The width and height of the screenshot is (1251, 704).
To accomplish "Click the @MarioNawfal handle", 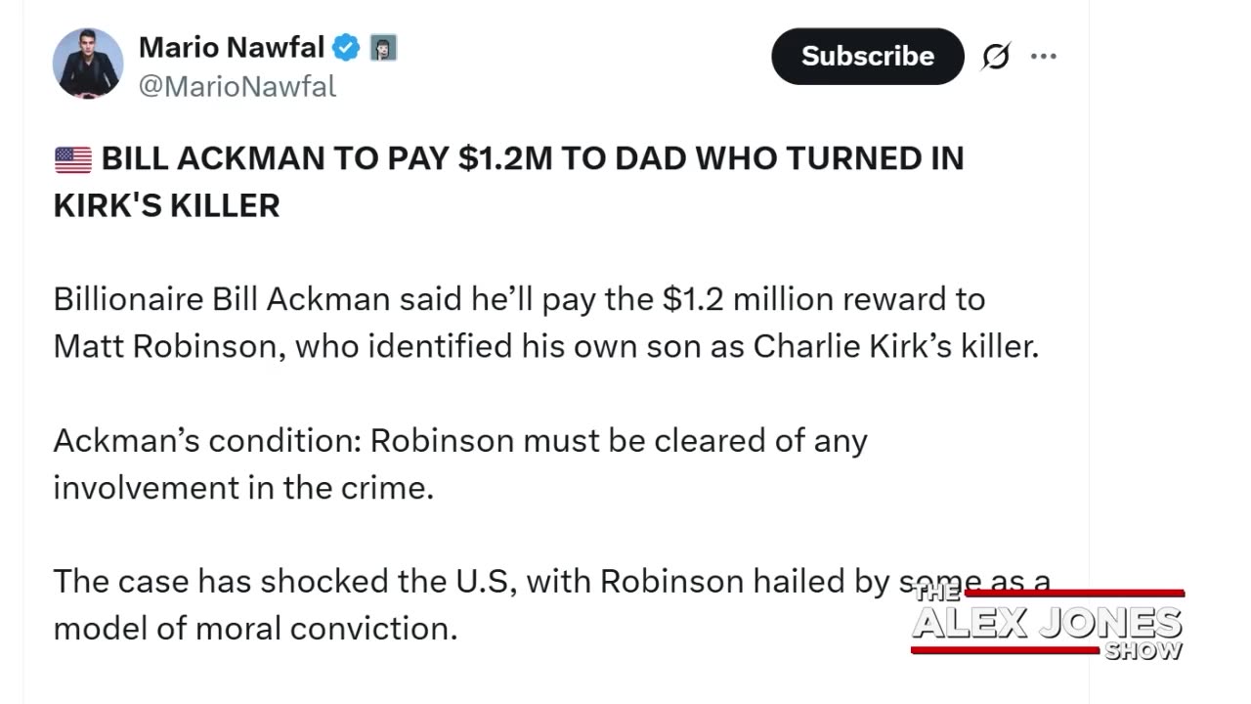I will click(x=237, y=86).
